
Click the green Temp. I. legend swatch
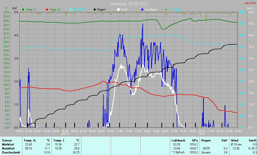[x=23, y=10]
